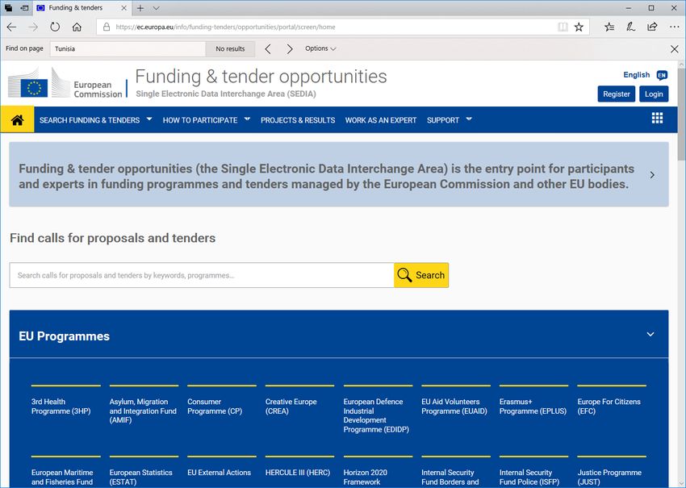Screen dimensions: 686x488
Task: Open Projects & Results menu item
Action: tap(298, 120)
